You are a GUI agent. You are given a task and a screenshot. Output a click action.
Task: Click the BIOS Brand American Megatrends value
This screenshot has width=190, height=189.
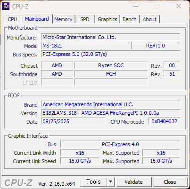[x=111, y=104]
